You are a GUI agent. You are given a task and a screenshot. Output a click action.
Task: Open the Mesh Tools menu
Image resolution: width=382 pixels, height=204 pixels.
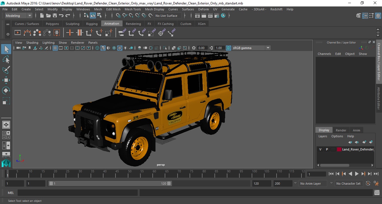pyautogui.click(x=133, y=9)
